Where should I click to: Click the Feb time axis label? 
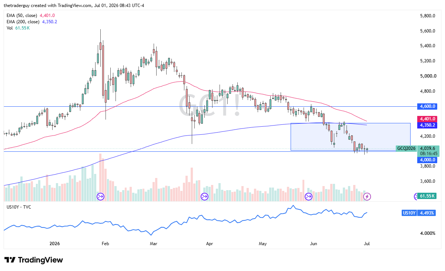(105, 244)
